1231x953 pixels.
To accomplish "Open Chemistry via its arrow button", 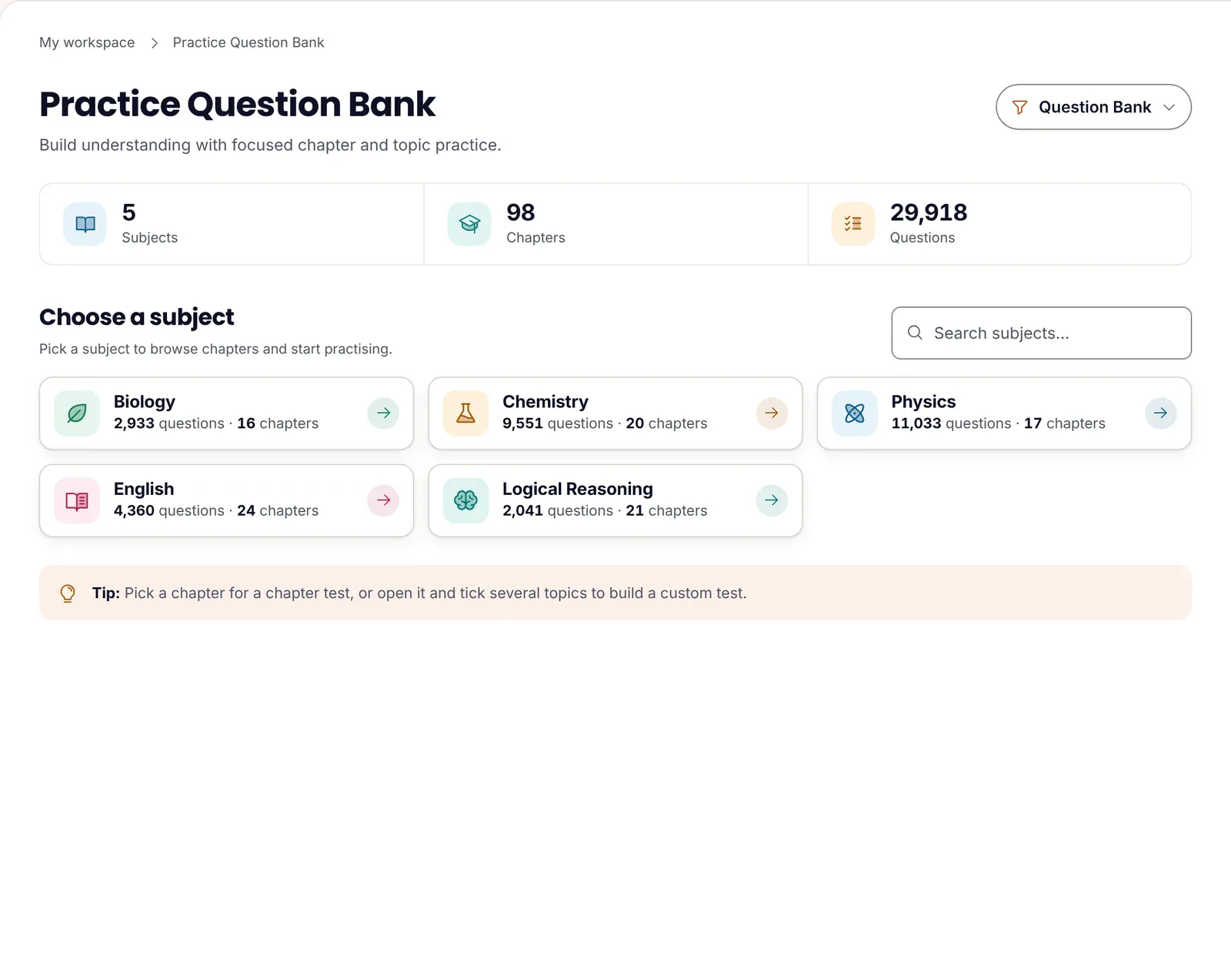I will click(x=772, y=413).
